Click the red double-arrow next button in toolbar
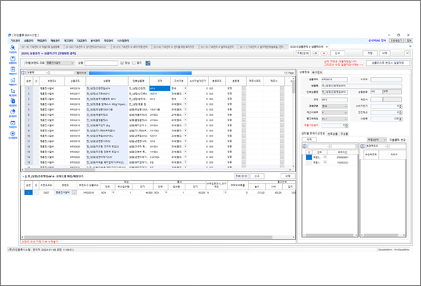Viewport: 421px width, 286px height. pyautogui.click(x=324, y=54)
